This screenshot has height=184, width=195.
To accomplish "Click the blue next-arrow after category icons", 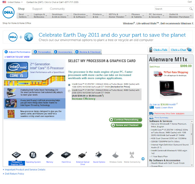I will [143, 159].
